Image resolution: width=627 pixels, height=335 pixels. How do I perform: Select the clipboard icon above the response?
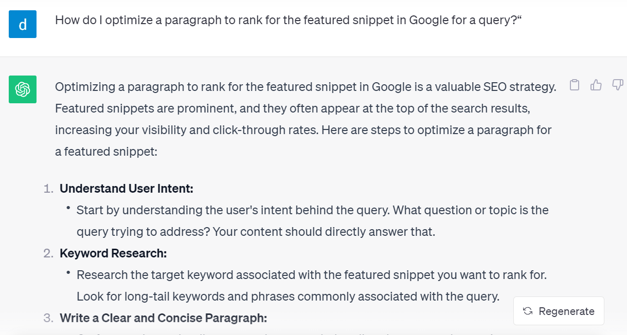[575, 85]
